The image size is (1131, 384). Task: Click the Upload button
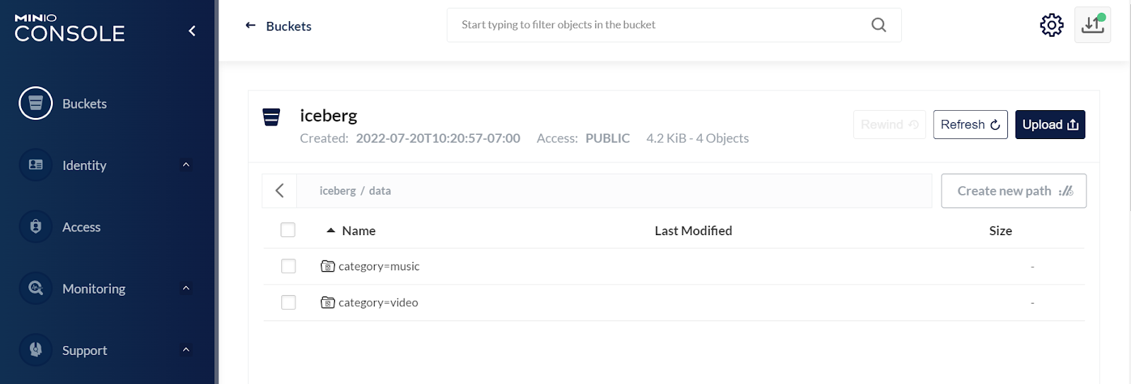click(x=1050, y=125)
